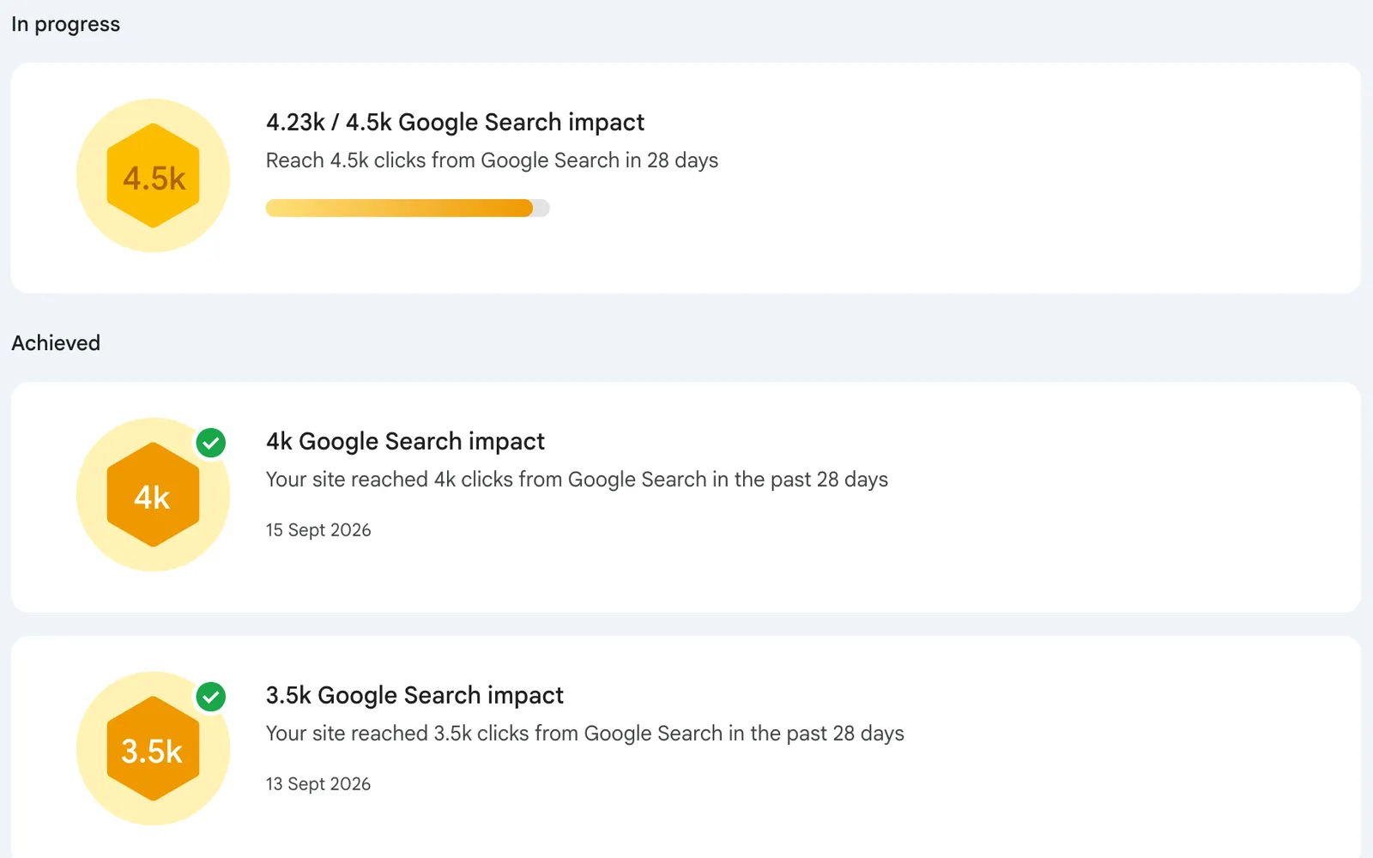Screen dimensions: 1373x858
Task: Click the 4k hexagon achievement badge
Action: point(154,495)
